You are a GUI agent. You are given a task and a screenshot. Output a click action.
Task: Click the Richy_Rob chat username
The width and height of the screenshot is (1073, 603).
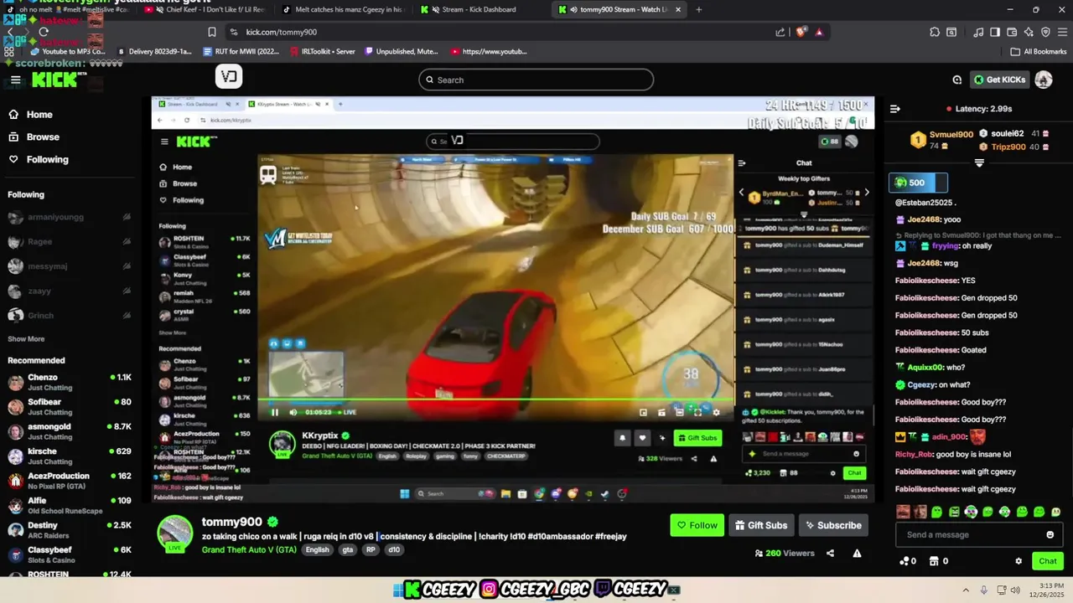click(x=914, y=455)
